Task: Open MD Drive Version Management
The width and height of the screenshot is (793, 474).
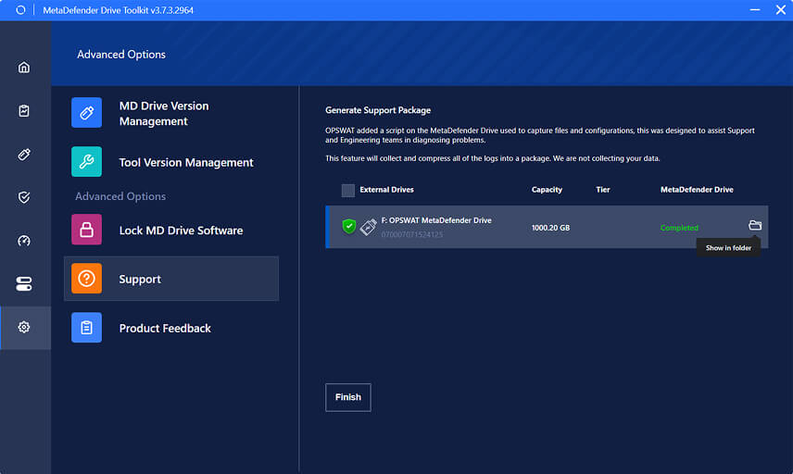Action: point(164,114)
